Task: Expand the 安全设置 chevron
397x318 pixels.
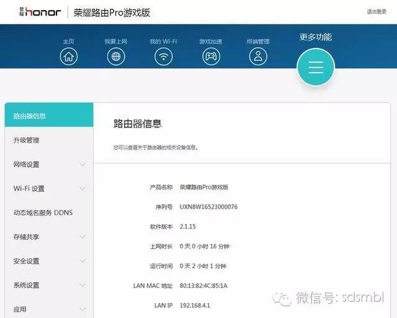Action: pyautogui.click(x=83, y=261)
